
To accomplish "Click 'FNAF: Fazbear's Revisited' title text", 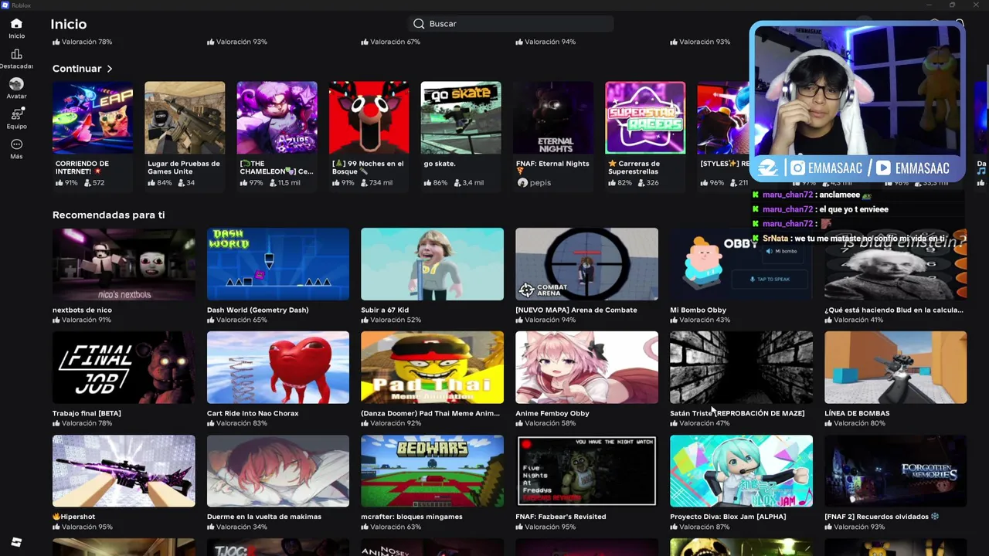I will coord(561,517).
